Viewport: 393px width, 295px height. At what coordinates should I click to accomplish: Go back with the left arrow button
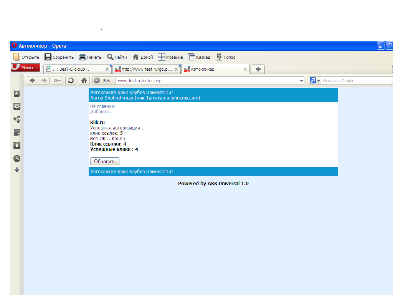point(32,81)
